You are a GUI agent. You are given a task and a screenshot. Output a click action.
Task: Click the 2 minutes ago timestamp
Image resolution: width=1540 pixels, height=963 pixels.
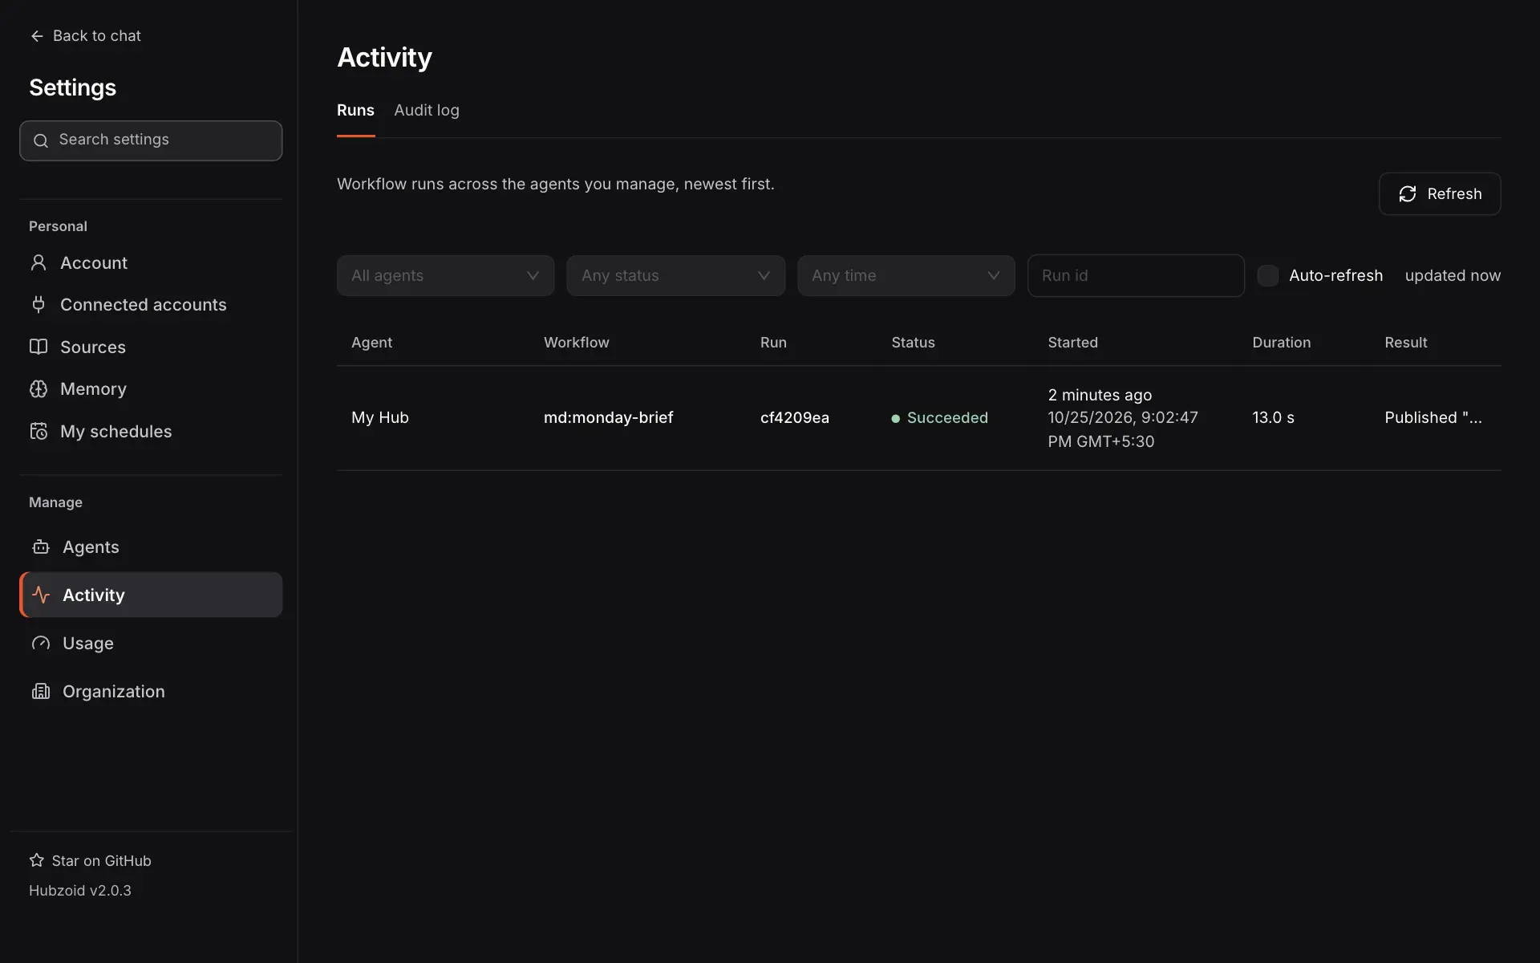click(1100, 395)
